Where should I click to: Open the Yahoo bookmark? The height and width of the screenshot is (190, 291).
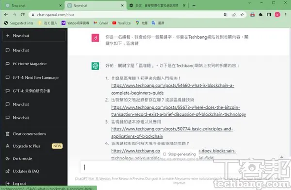pyautogui.click(x=75, y=23)
